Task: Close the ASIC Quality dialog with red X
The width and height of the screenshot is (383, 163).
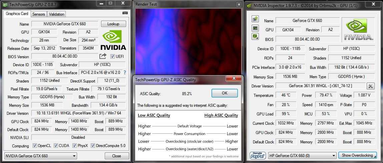Action: 234,79
